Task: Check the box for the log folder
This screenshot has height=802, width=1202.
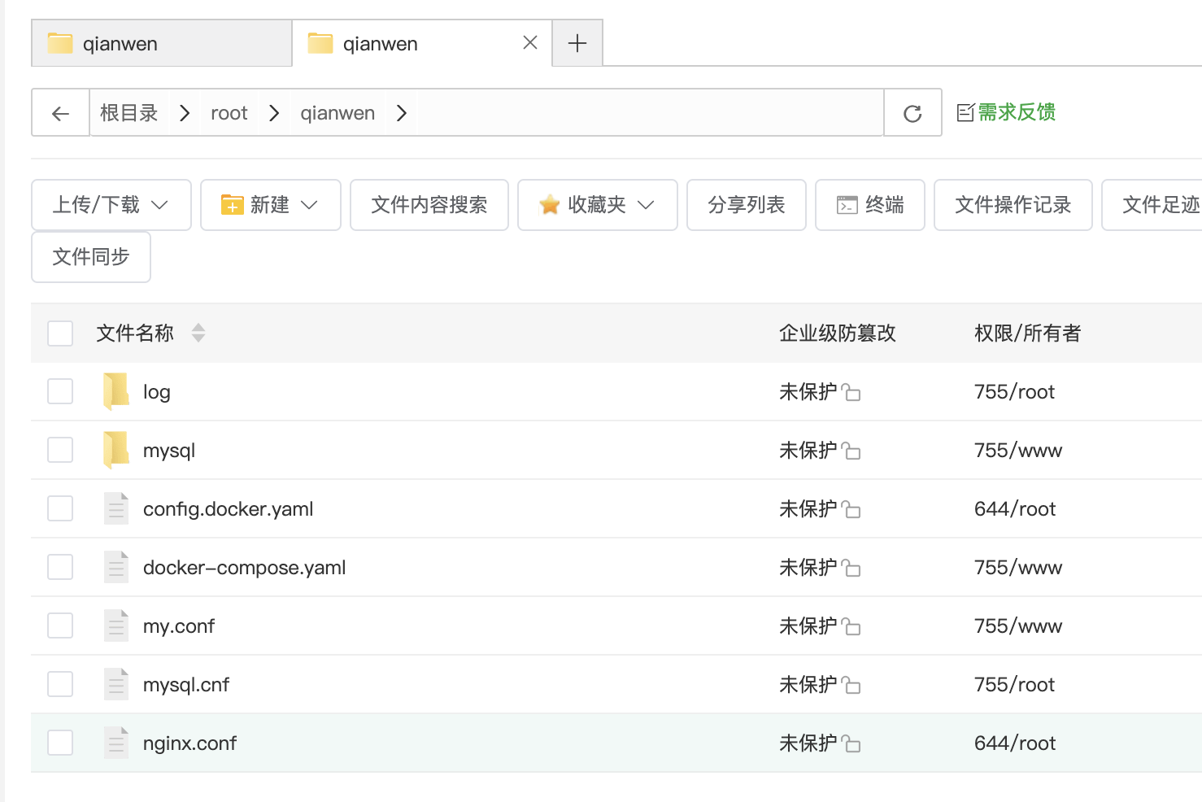Action: tap(60, 391)
